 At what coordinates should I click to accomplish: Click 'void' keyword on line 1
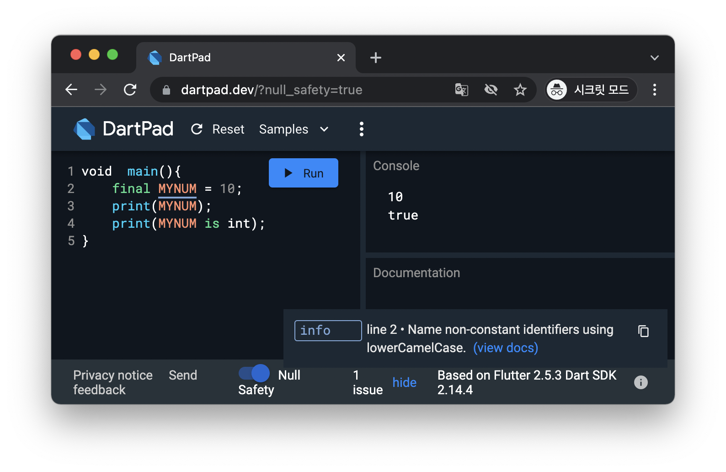point(97,171)
